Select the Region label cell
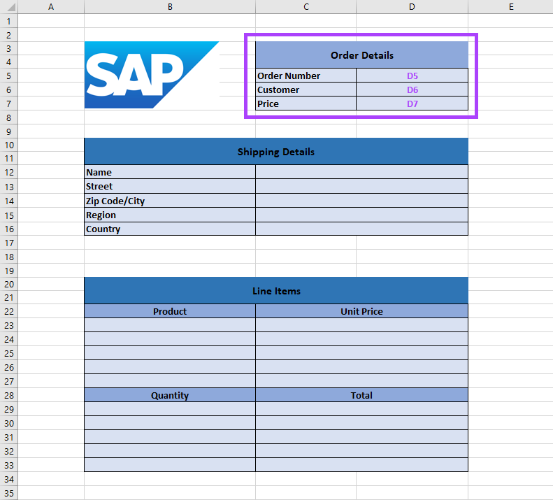The height and width of the screenshot is (500, 553). 170,215
